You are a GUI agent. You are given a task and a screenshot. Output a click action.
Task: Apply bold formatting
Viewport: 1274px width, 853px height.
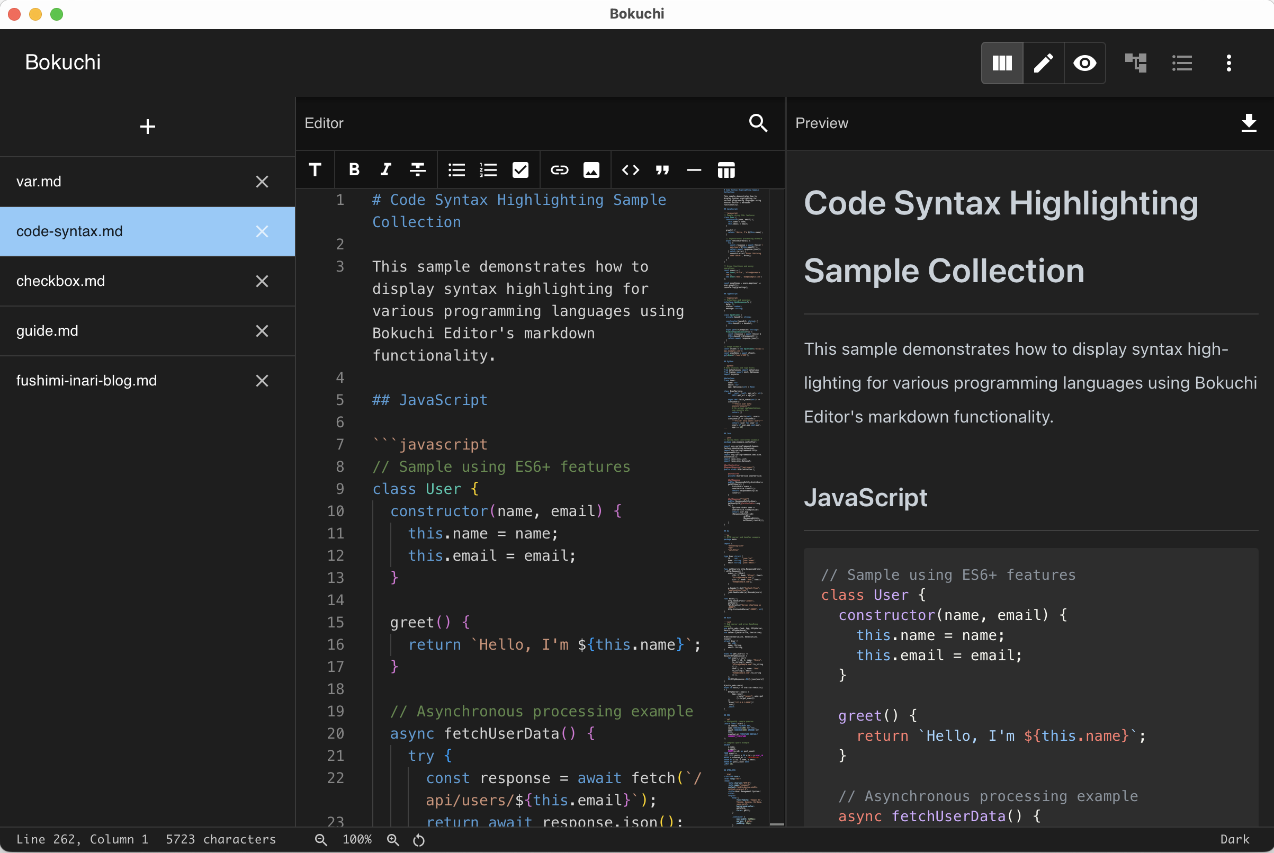point(354,170)
